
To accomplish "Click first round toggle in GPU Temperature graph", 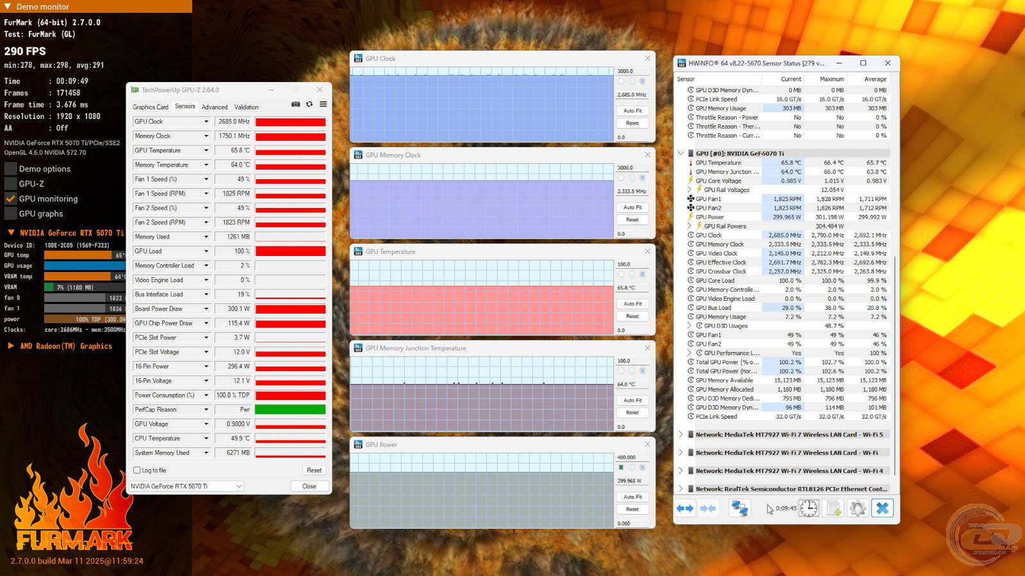I will pos(621,275).
